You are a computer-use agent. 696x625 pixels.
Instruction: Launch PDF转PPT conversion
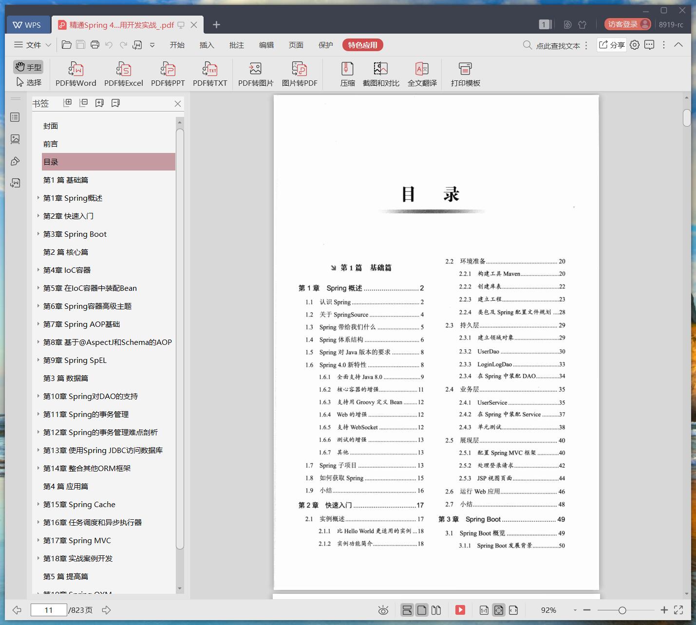click(168, 74)
